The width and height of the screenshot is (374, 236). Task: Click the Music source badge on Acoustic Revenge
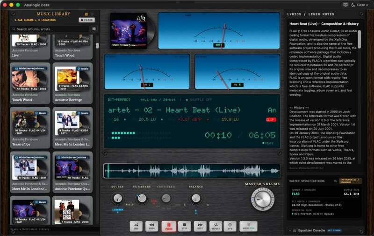(83, 69)
